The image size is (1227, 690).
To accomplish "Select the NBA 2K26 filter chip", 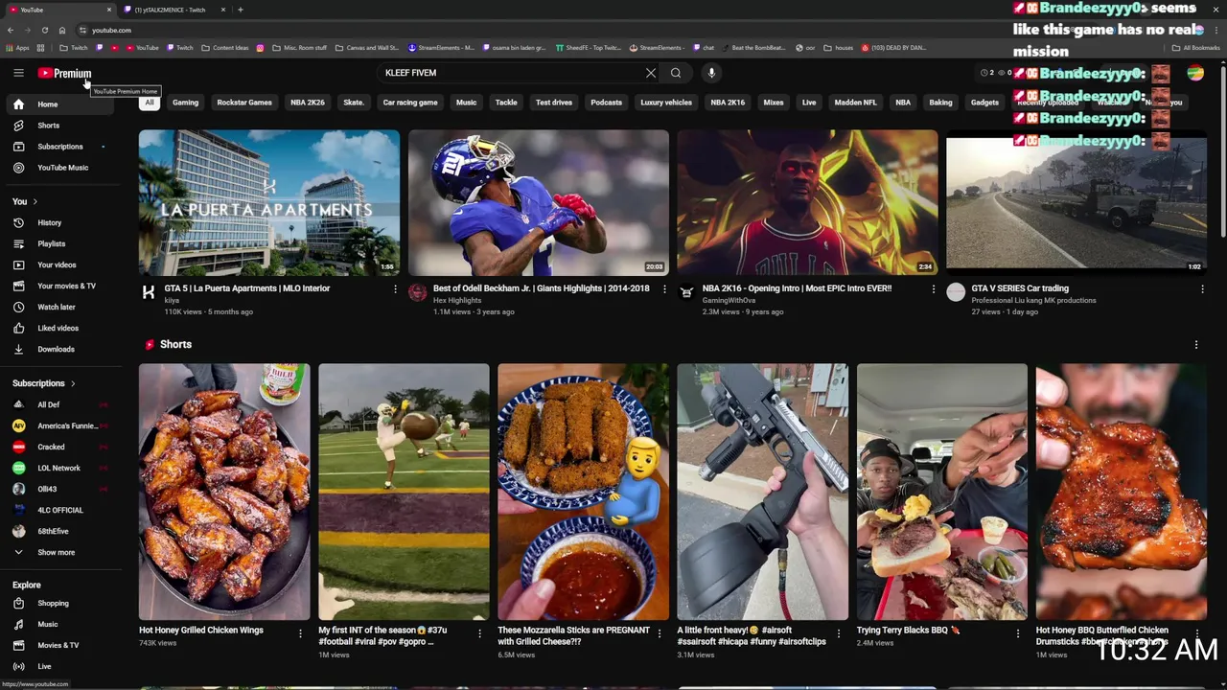I will tap(308, 103).
